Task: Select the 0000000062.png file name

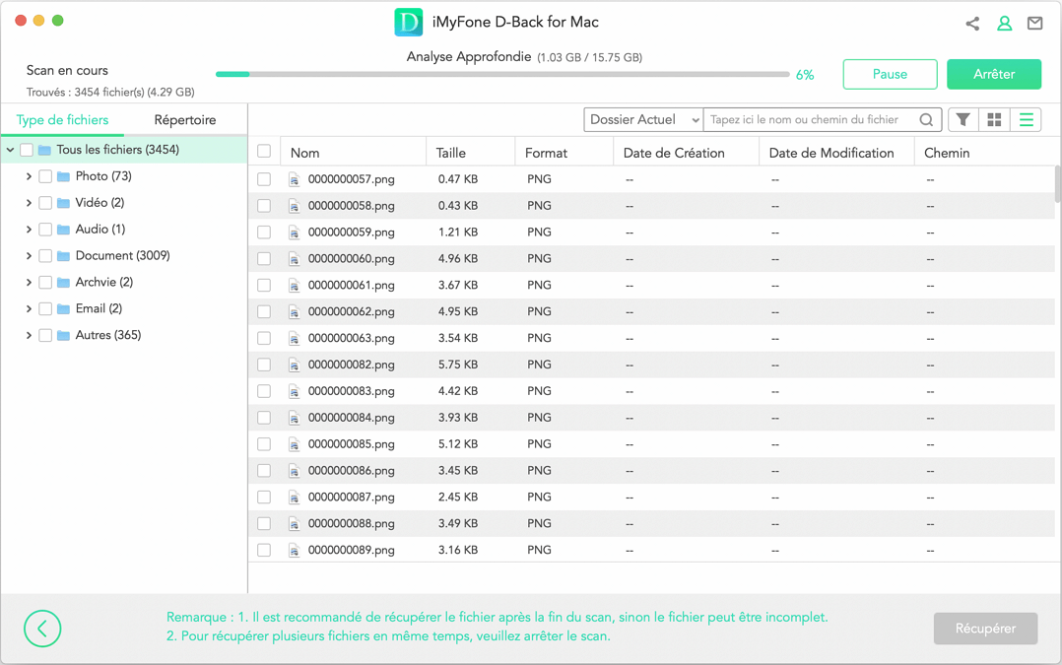Action: pyautogui.click(x=351, y=311)
